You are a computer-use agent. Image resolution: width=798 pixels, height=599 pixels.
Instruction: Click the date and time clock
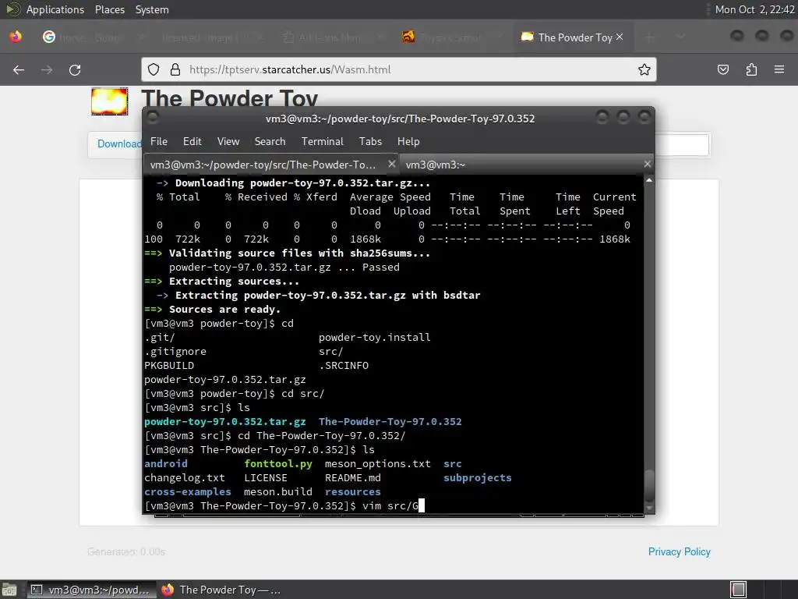754,9
